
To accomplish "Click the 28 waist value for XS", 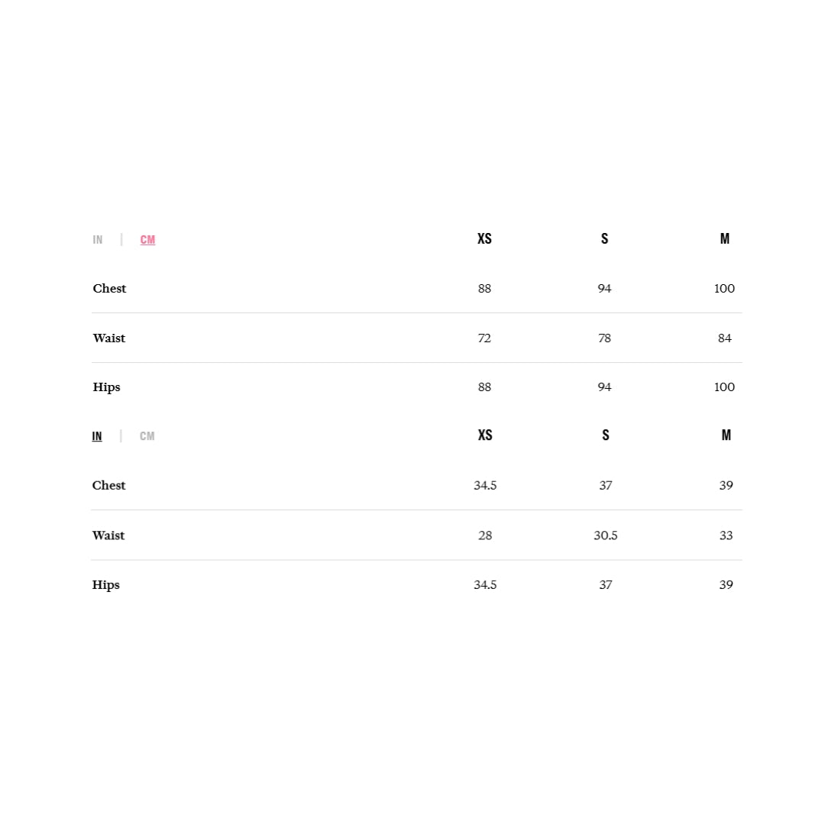I will click(x=485, y=535).
